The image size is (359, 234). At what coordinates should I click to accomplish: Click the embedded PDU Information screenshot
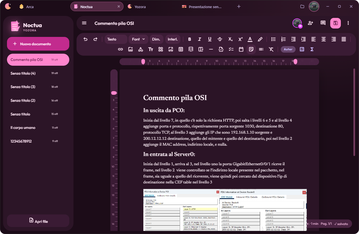point(225,210)
